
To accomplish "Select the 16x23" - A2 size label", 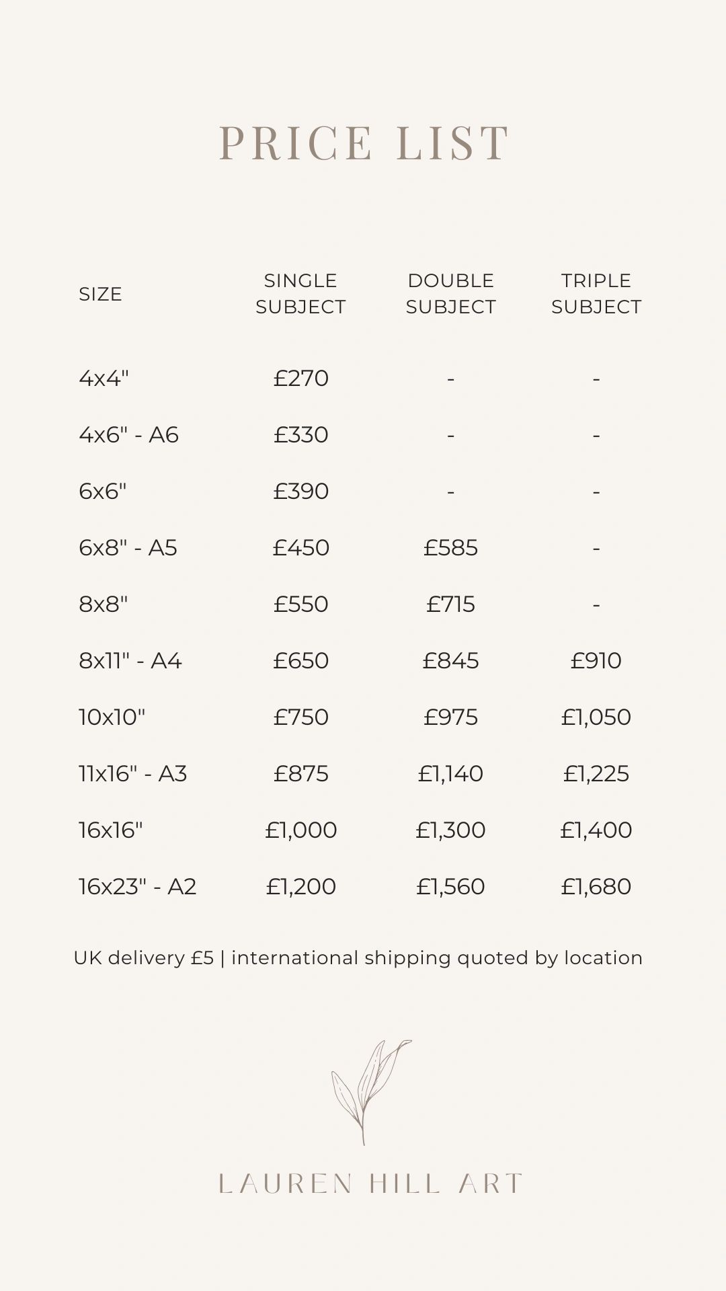I will (x=137, y=886).
